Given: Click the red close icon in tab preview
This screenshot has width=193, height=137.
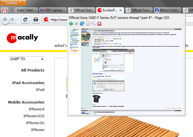Looking at the screenshot, I should tap(99, 24).
